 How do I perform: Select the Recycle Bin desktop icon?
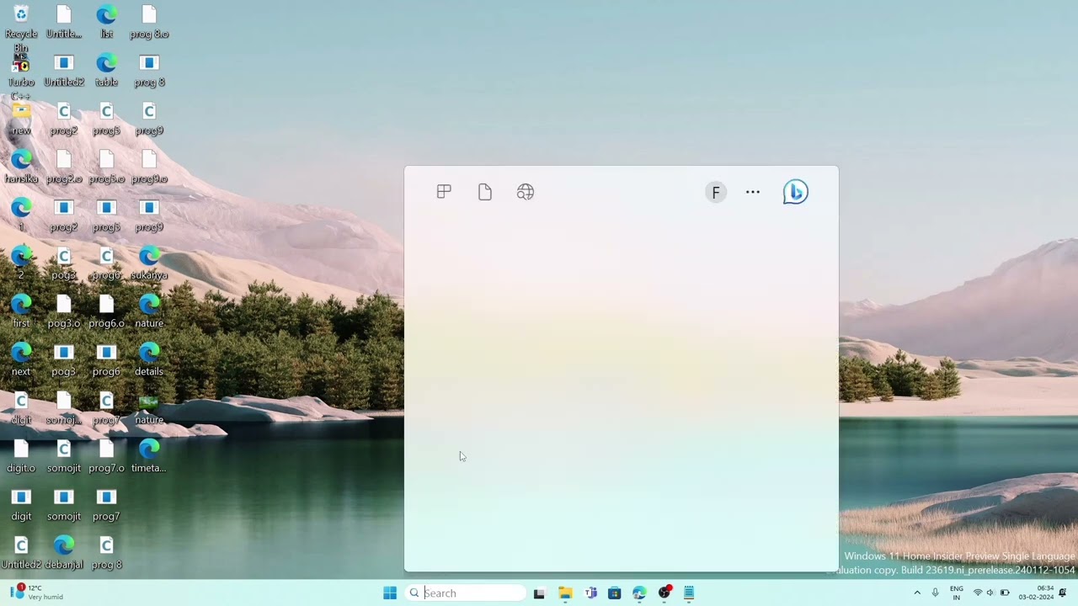(x=21, y=27)
